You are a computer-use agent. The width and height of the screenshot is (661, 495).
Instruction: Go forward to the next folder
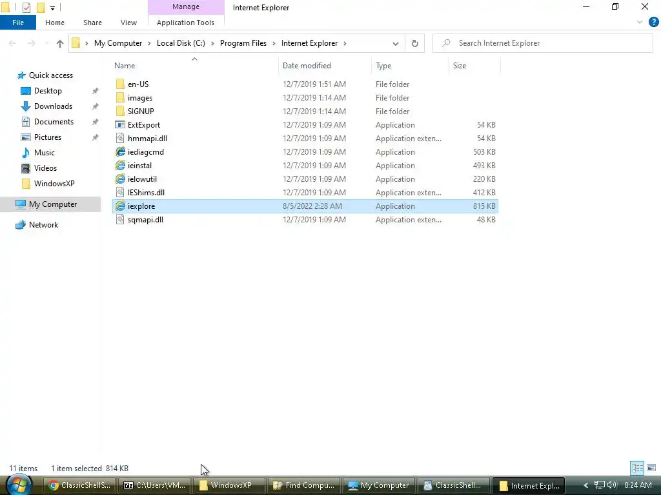[32, 43]
